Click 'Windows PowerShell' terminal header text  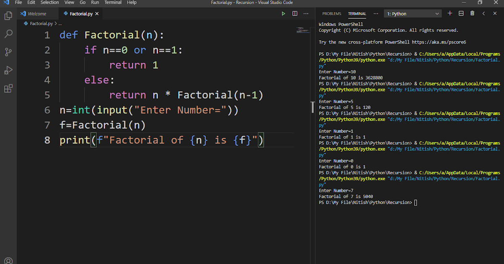341,24
